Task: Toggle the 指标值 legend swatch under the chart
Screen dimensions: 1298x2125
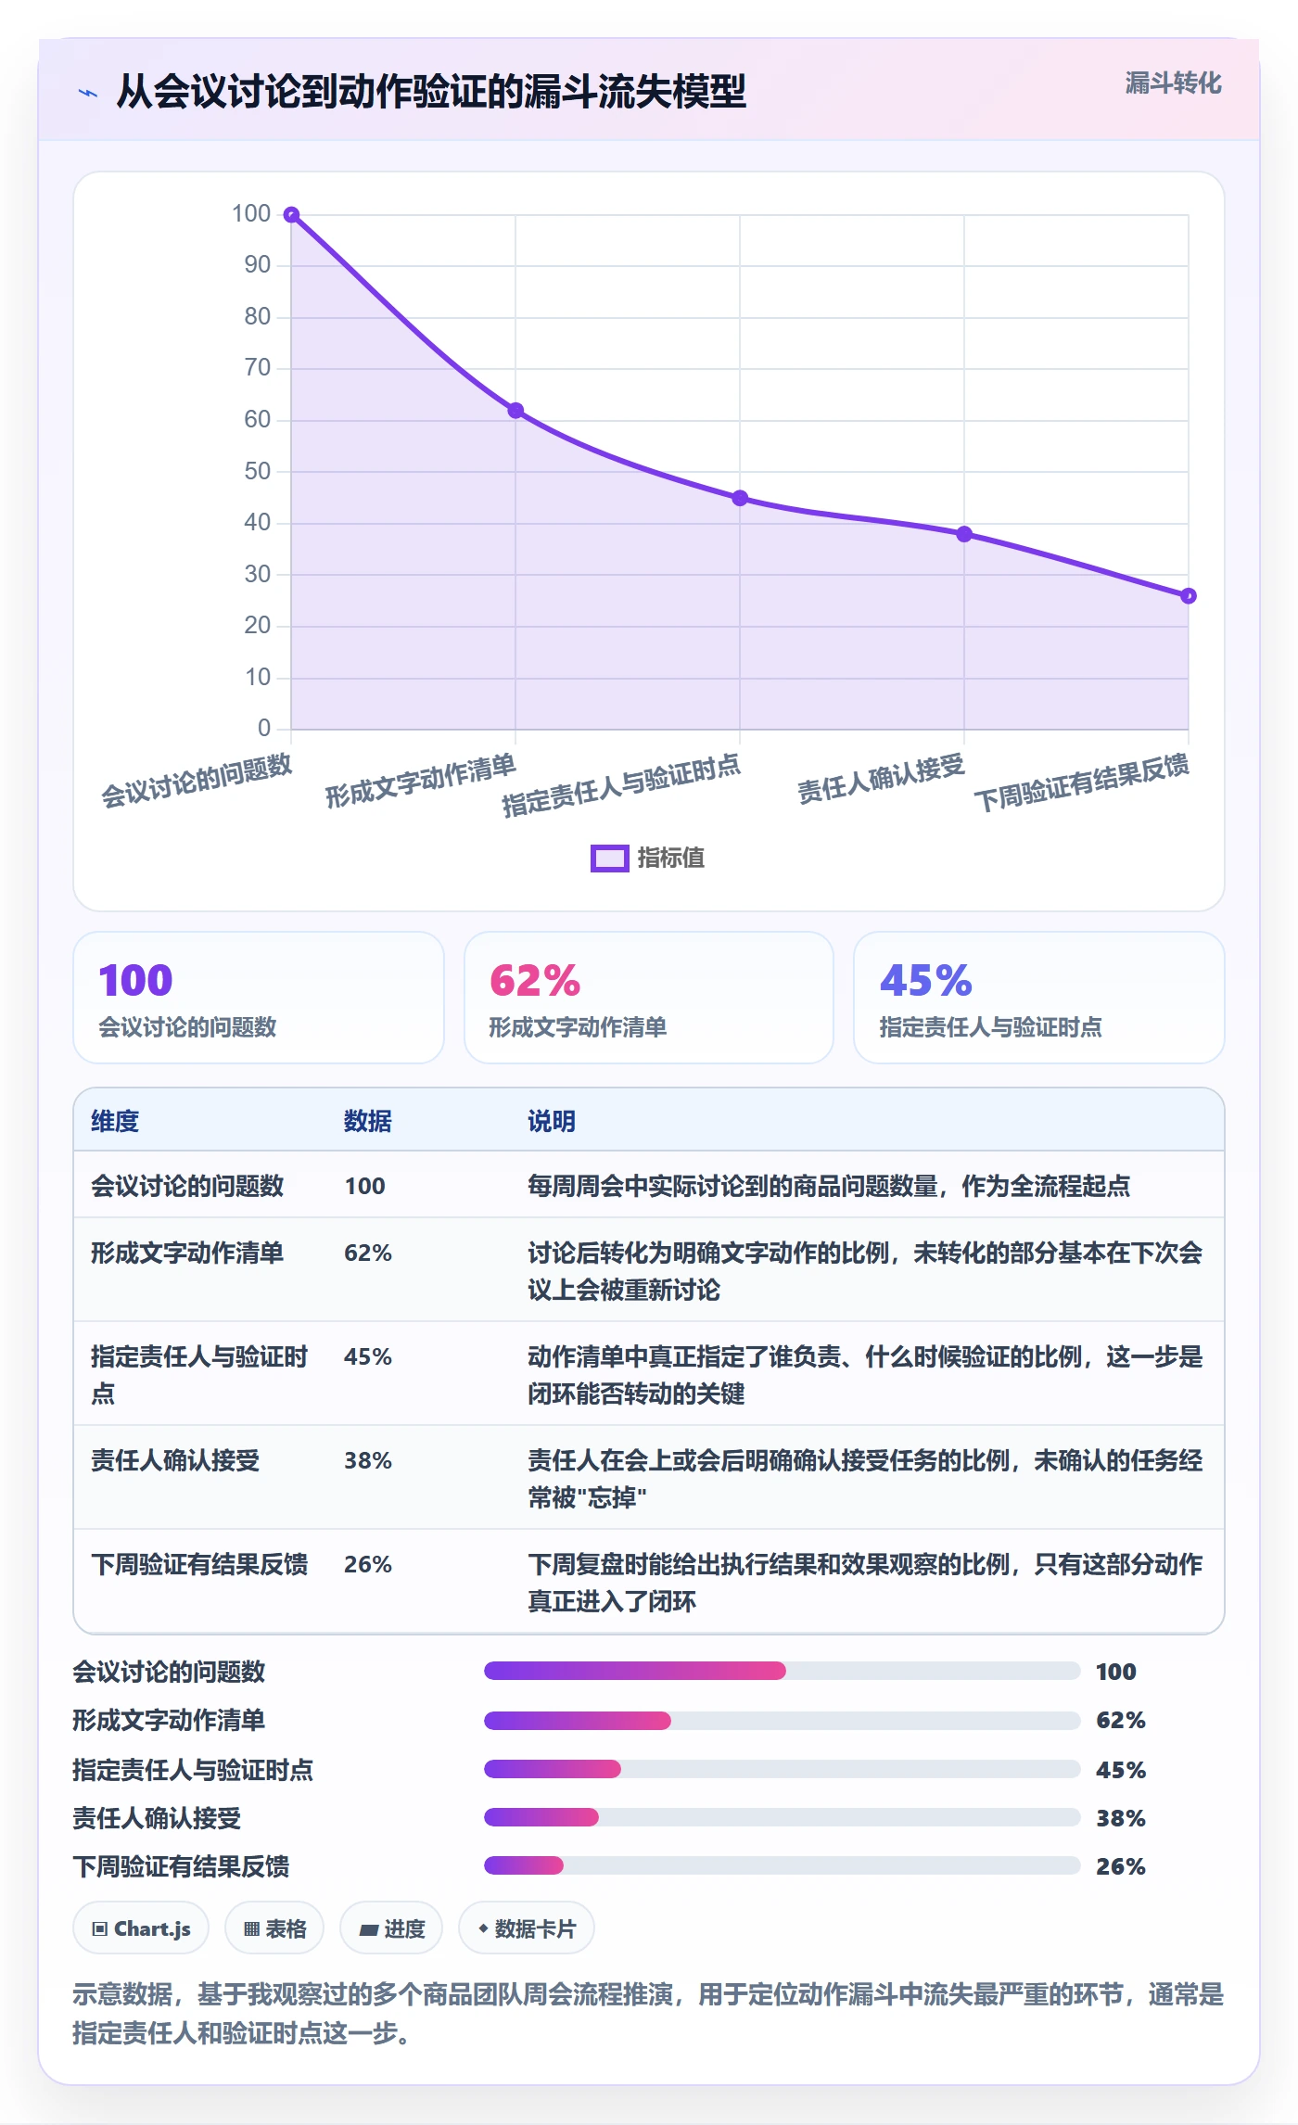Action: click(x=610, y=859)
